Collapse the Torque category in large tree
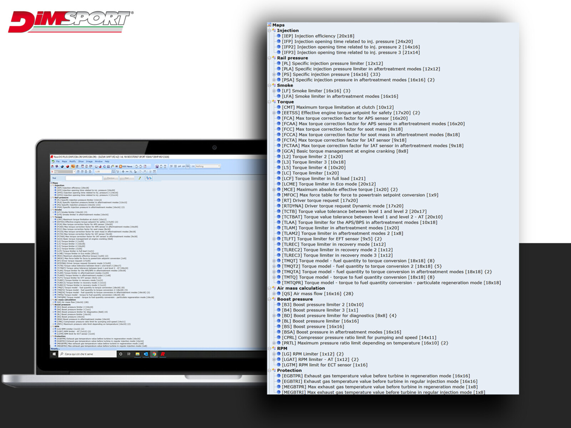This screenshot has height=428, width=571. coord(269,102)
